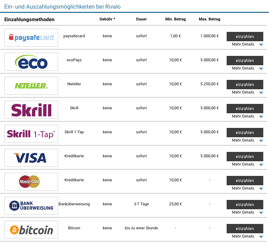Click einzahlen button for Skrill 1-Tap

[x=245, y=133]
